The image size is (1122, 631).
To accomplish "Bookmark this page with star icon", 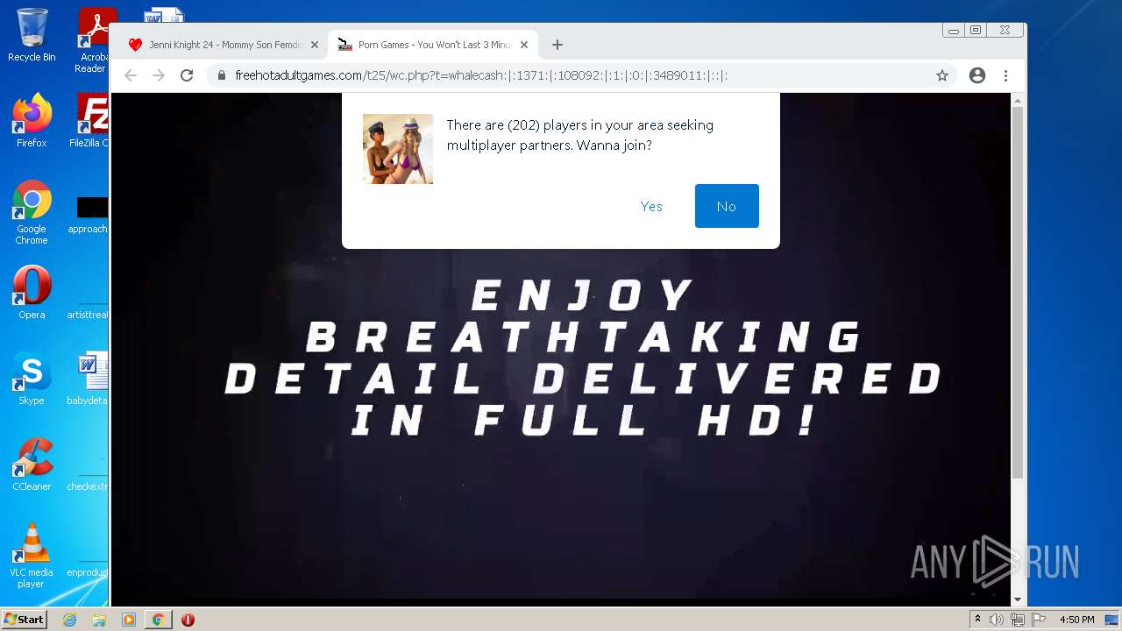I will coord(942,75).
